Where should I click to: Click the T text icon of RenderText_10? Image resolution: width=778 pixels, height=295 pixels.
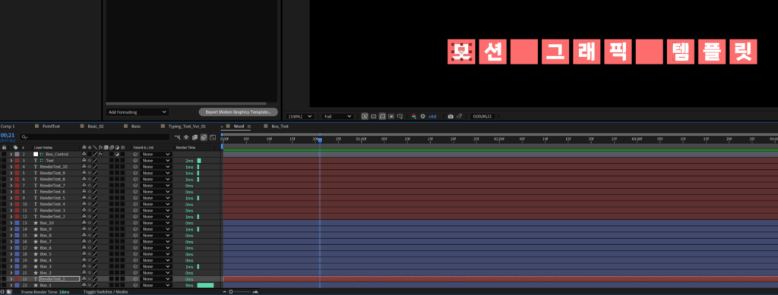click(x=36, y=167)
